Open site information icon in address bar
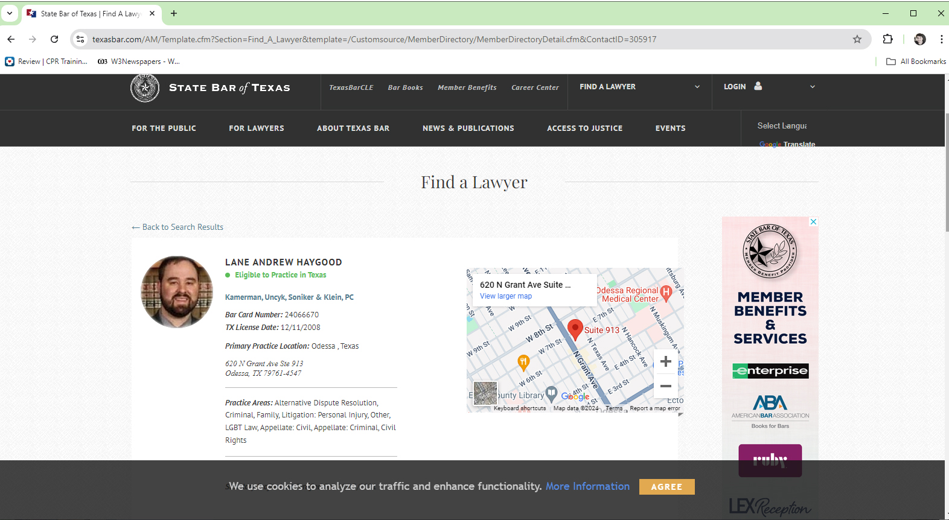This screenshot has width=949, height=520. [80, 39]
